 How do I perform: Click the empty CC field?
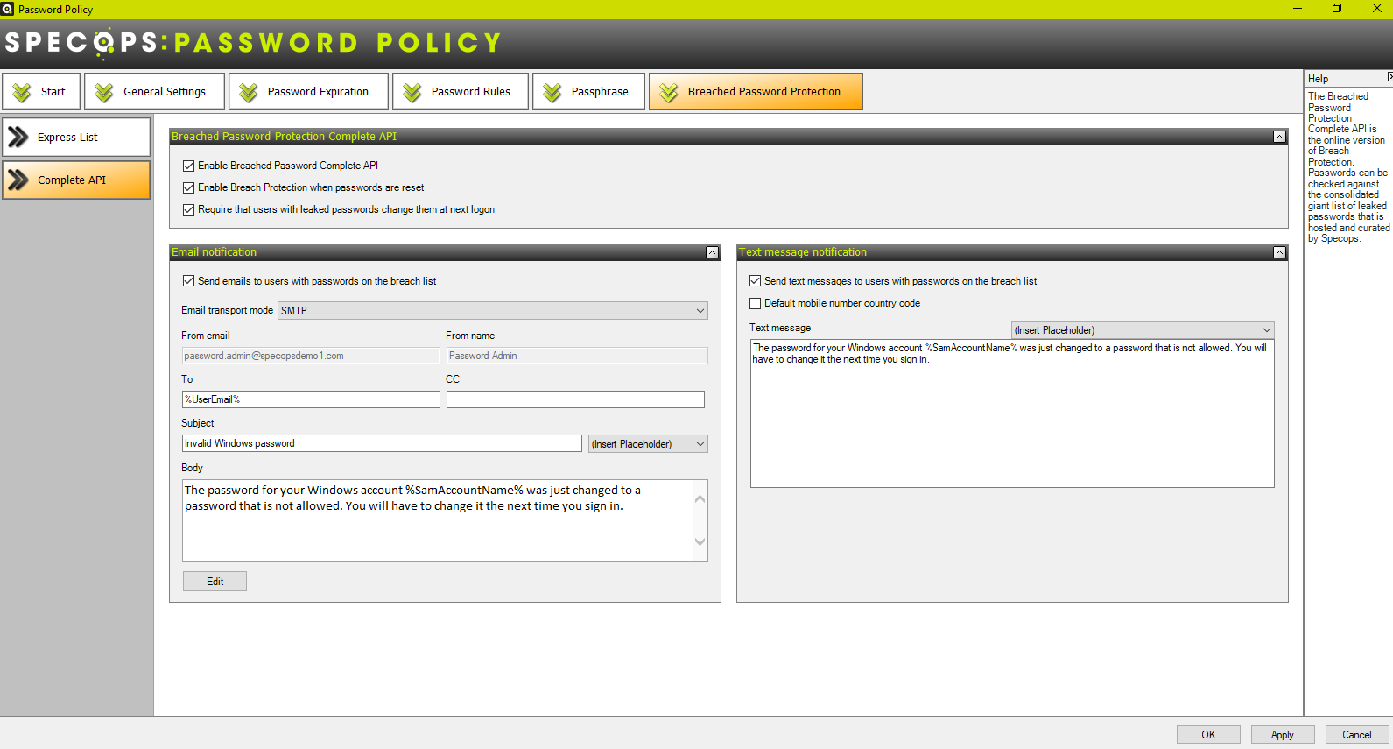click(x=575, y=399)
